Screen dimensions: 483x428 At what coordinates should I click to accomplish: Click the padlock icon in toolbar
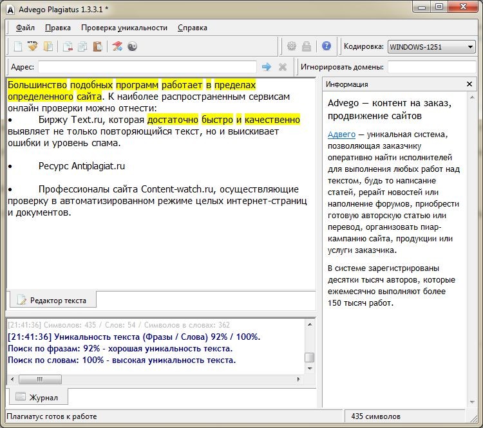(307, 46)
